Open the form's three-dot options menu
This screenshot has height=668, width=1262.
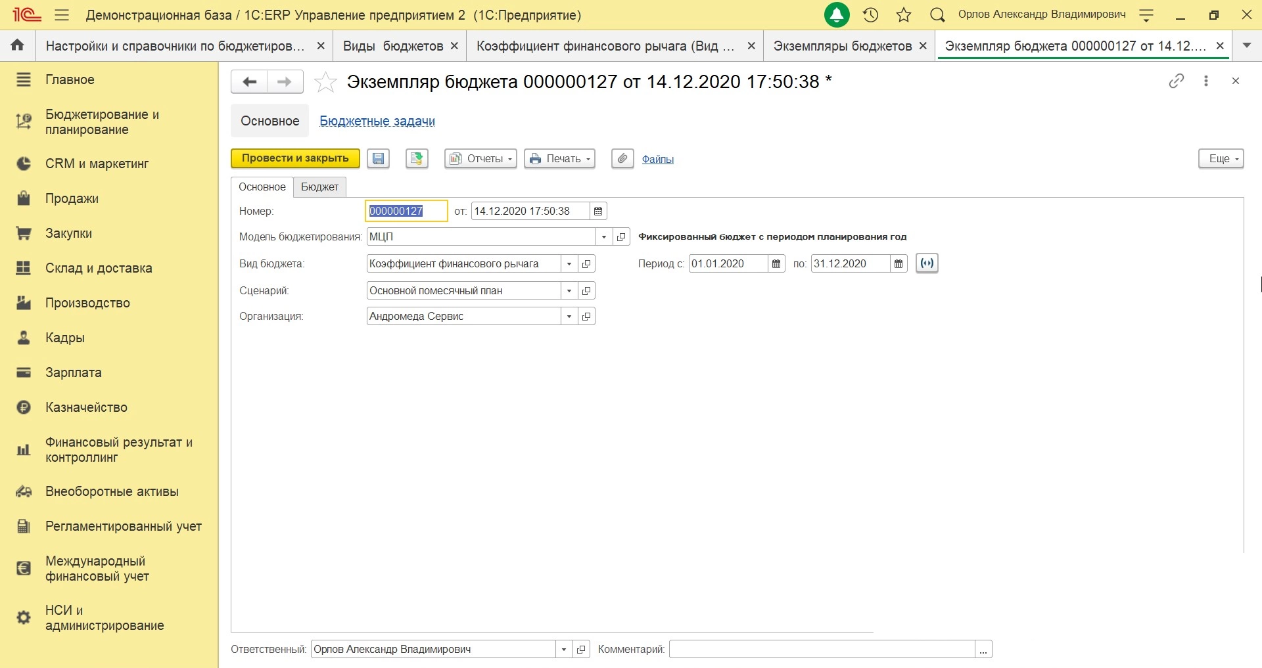pos(1205,81)
